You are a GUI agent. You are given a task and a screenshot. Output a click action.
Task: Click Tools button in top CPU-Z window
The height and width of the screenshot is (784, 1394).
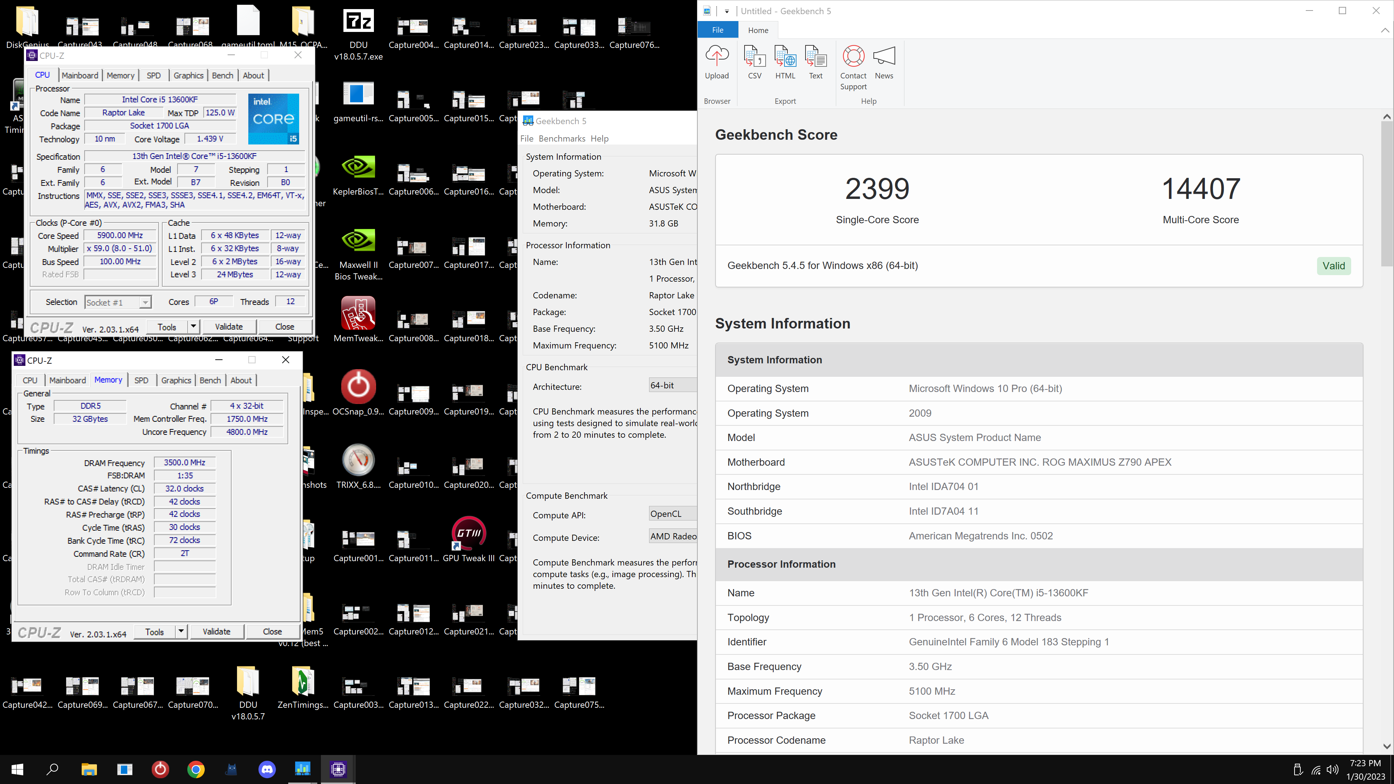point(167,326)
